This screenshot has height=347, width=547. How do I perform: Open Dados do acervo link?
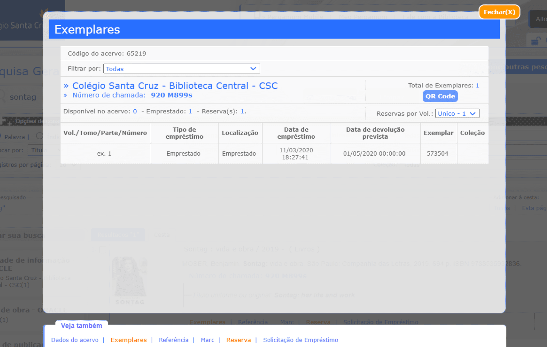click(x=75, y=340)
